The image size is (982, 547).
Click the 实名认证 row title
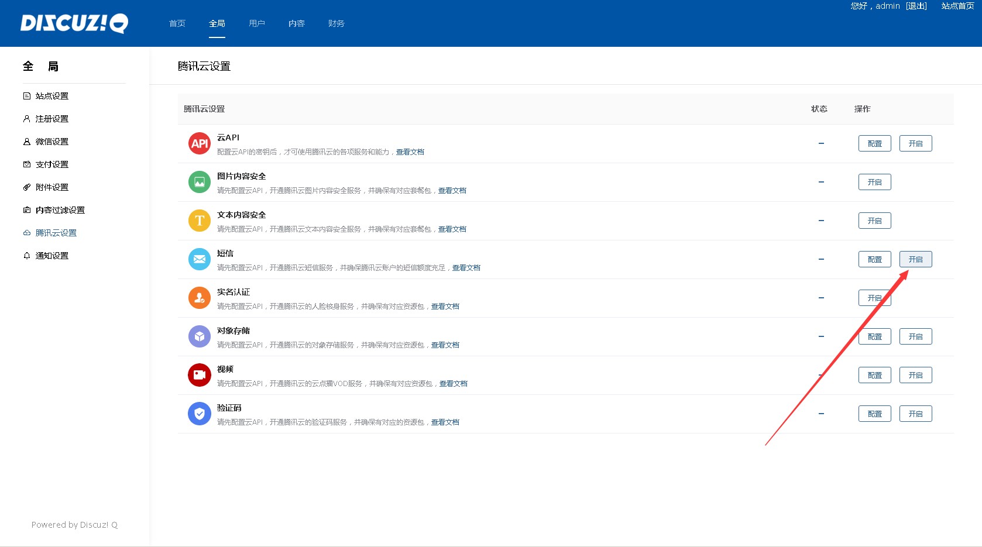tap(234, 292)
